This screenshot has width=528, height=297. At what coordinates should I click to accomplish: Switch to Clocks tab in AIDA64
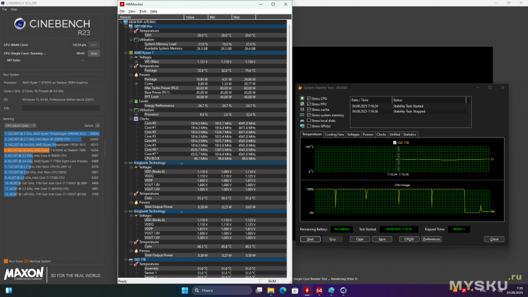[x=381, y=135]
